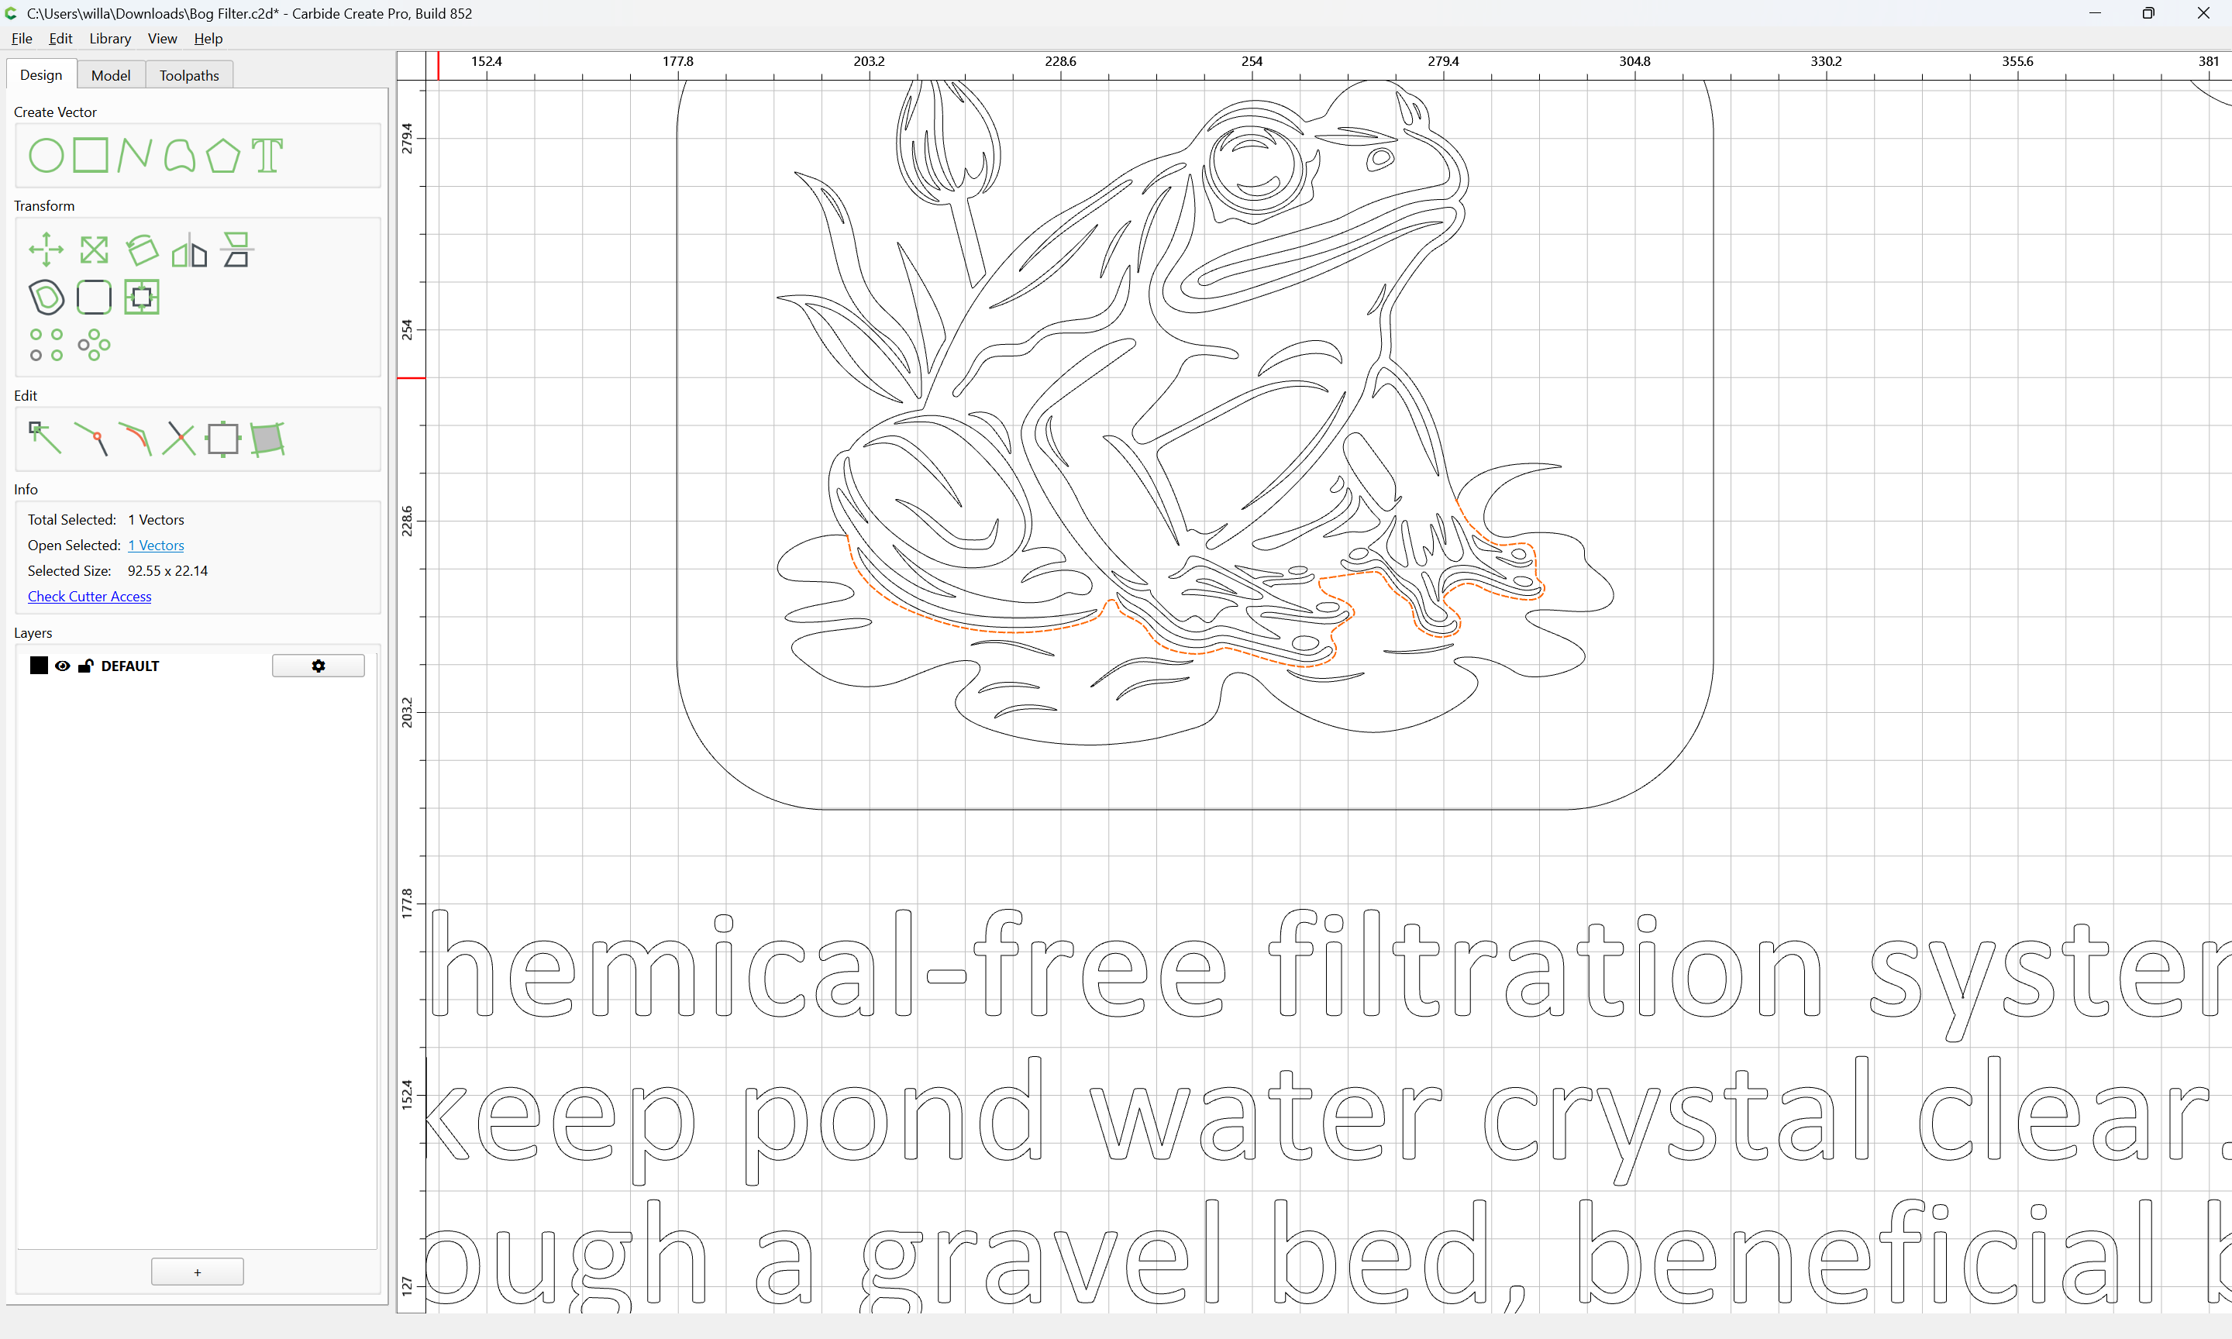
Task: Open the Rotate transform tool
Action: tap(142, 250)
